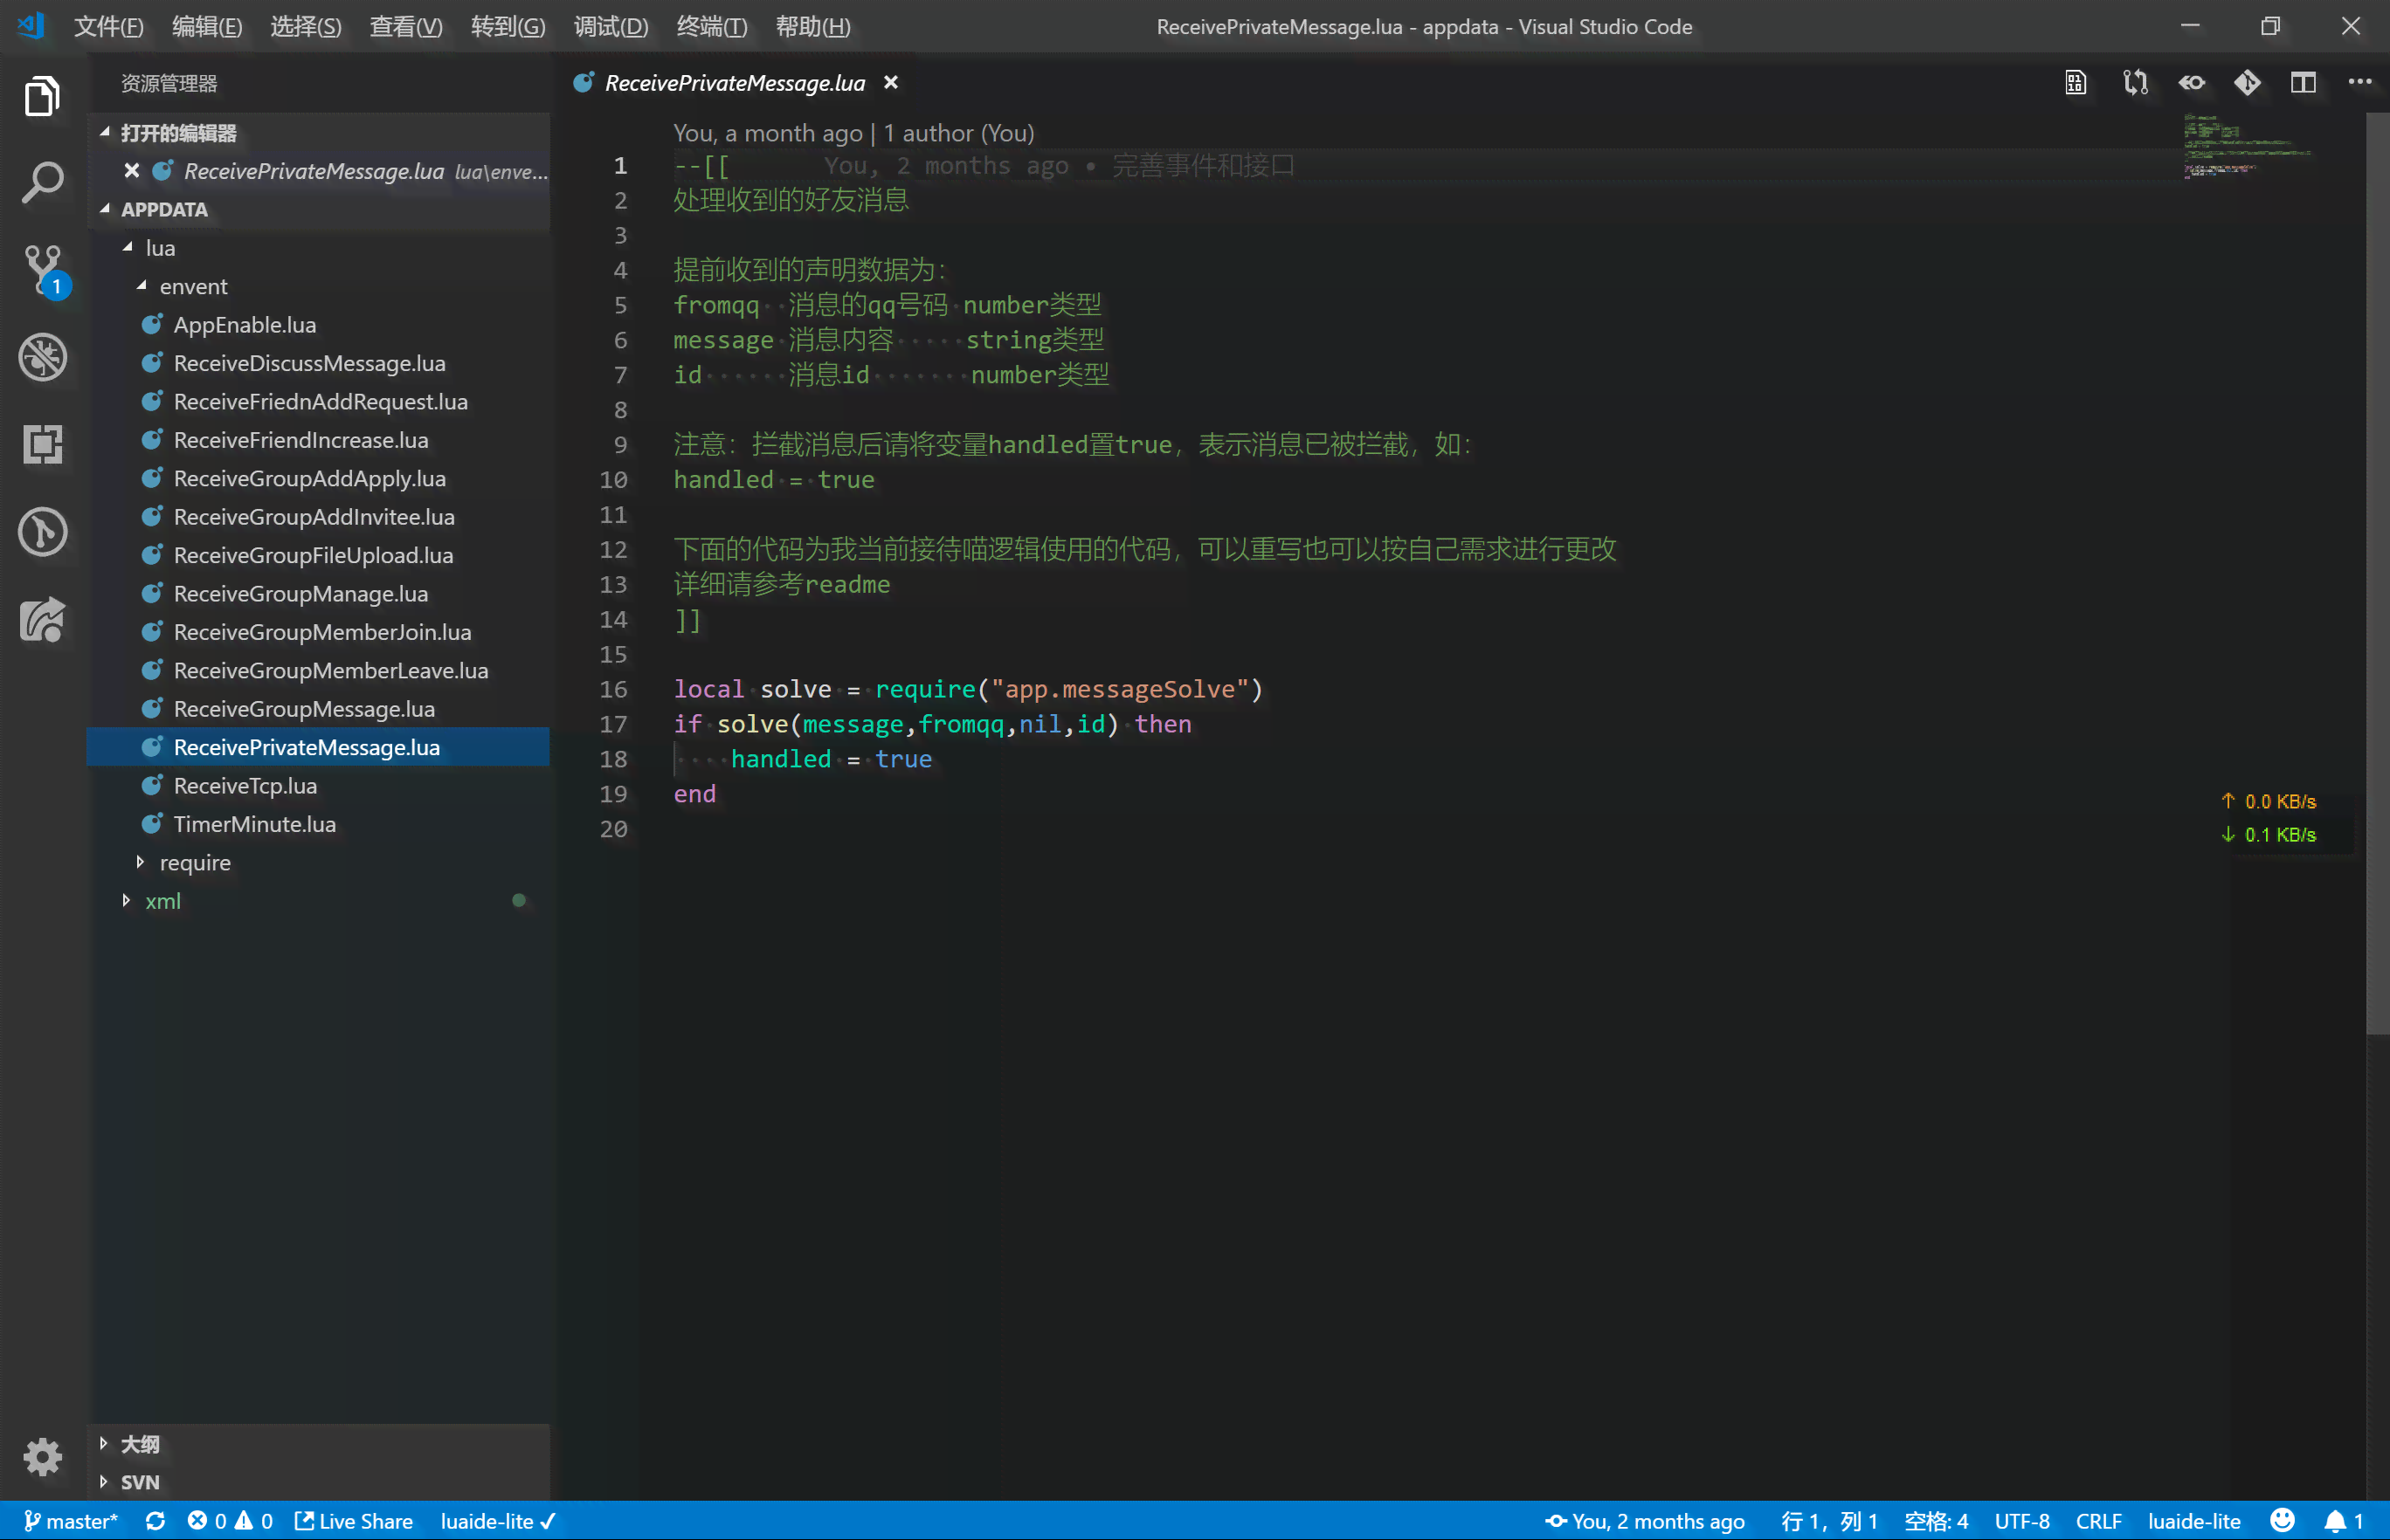Open Source Control view with badge

pos(44,271)
